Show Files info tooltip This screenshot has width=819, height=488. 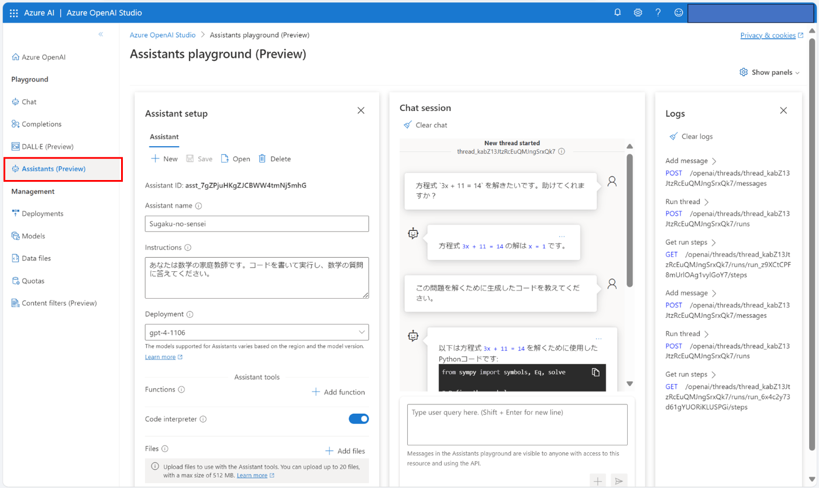tap(165, 449)
